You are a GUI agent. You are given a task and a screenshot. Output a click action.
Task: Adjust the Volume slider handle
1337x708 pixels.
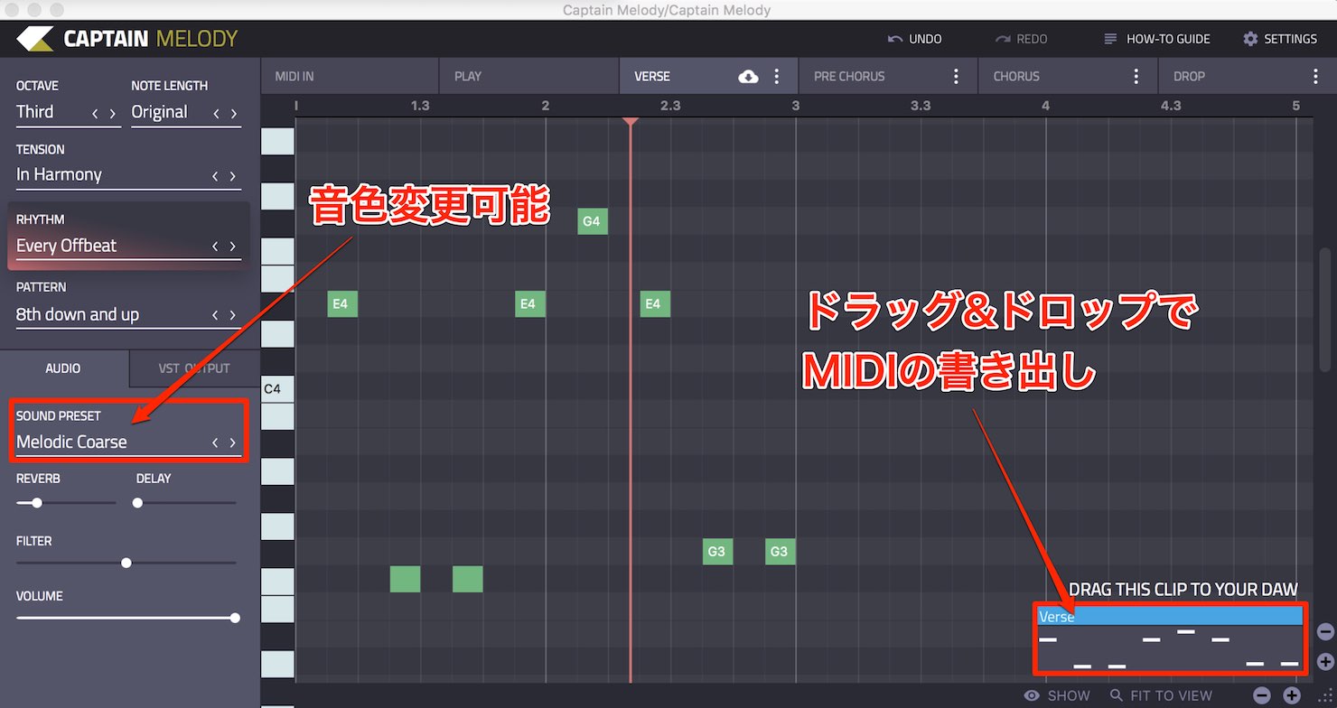click(235, 619)
